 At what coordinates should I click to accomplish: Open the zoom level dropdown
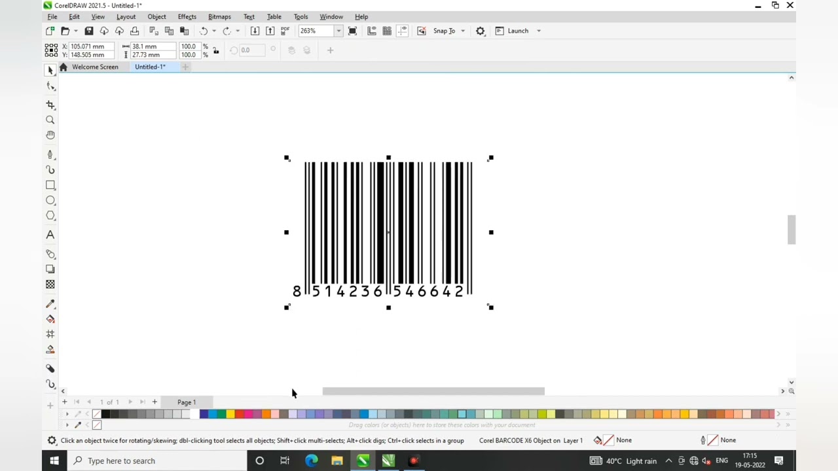tap(338, 31)
